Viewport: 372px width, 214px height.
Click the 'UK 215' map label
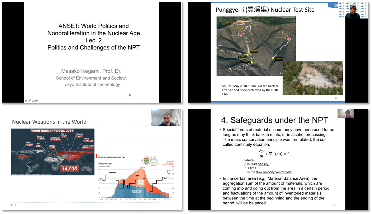pos(39,145)
